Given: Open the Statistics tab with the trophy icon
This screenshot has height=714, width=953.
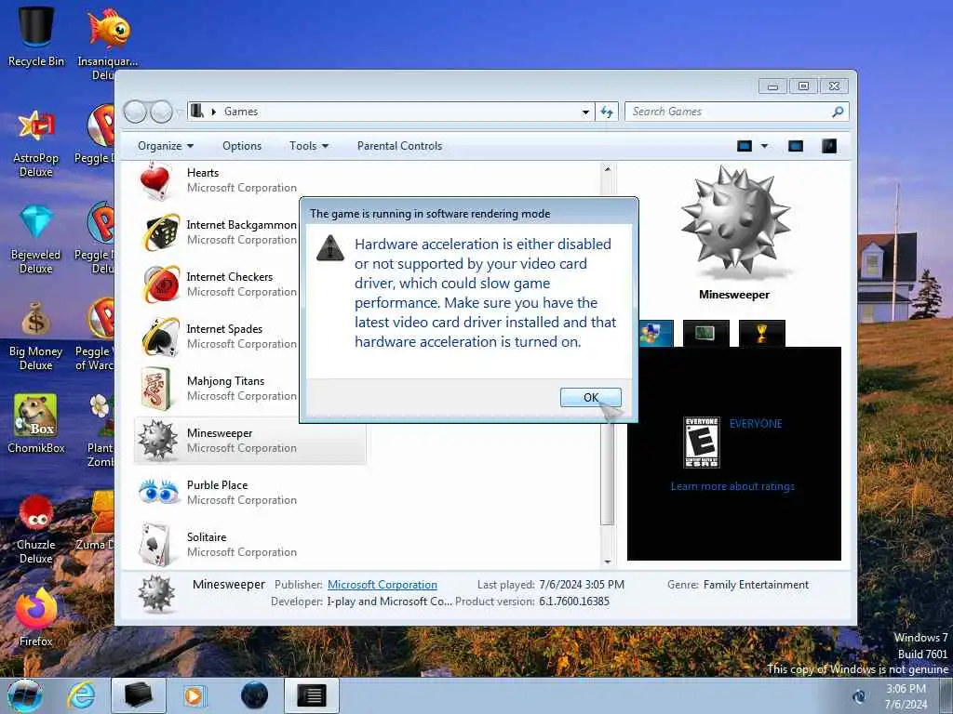Looking at the screenshot, I should point(761,334).
